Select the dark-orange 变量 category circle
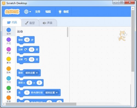The width and height of the screenshot is (137, 108). click(9, 98)
